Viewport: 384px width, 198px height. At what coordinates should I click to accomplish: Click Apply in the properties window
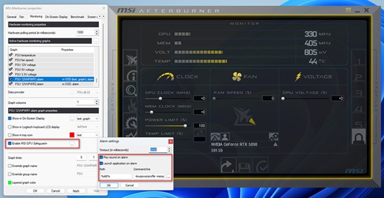pos(76,191)
